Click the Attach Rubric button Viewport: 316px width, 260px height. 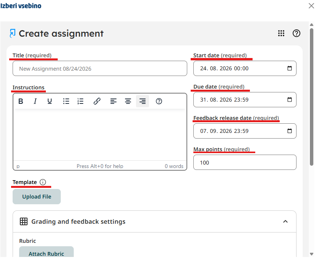46,252
